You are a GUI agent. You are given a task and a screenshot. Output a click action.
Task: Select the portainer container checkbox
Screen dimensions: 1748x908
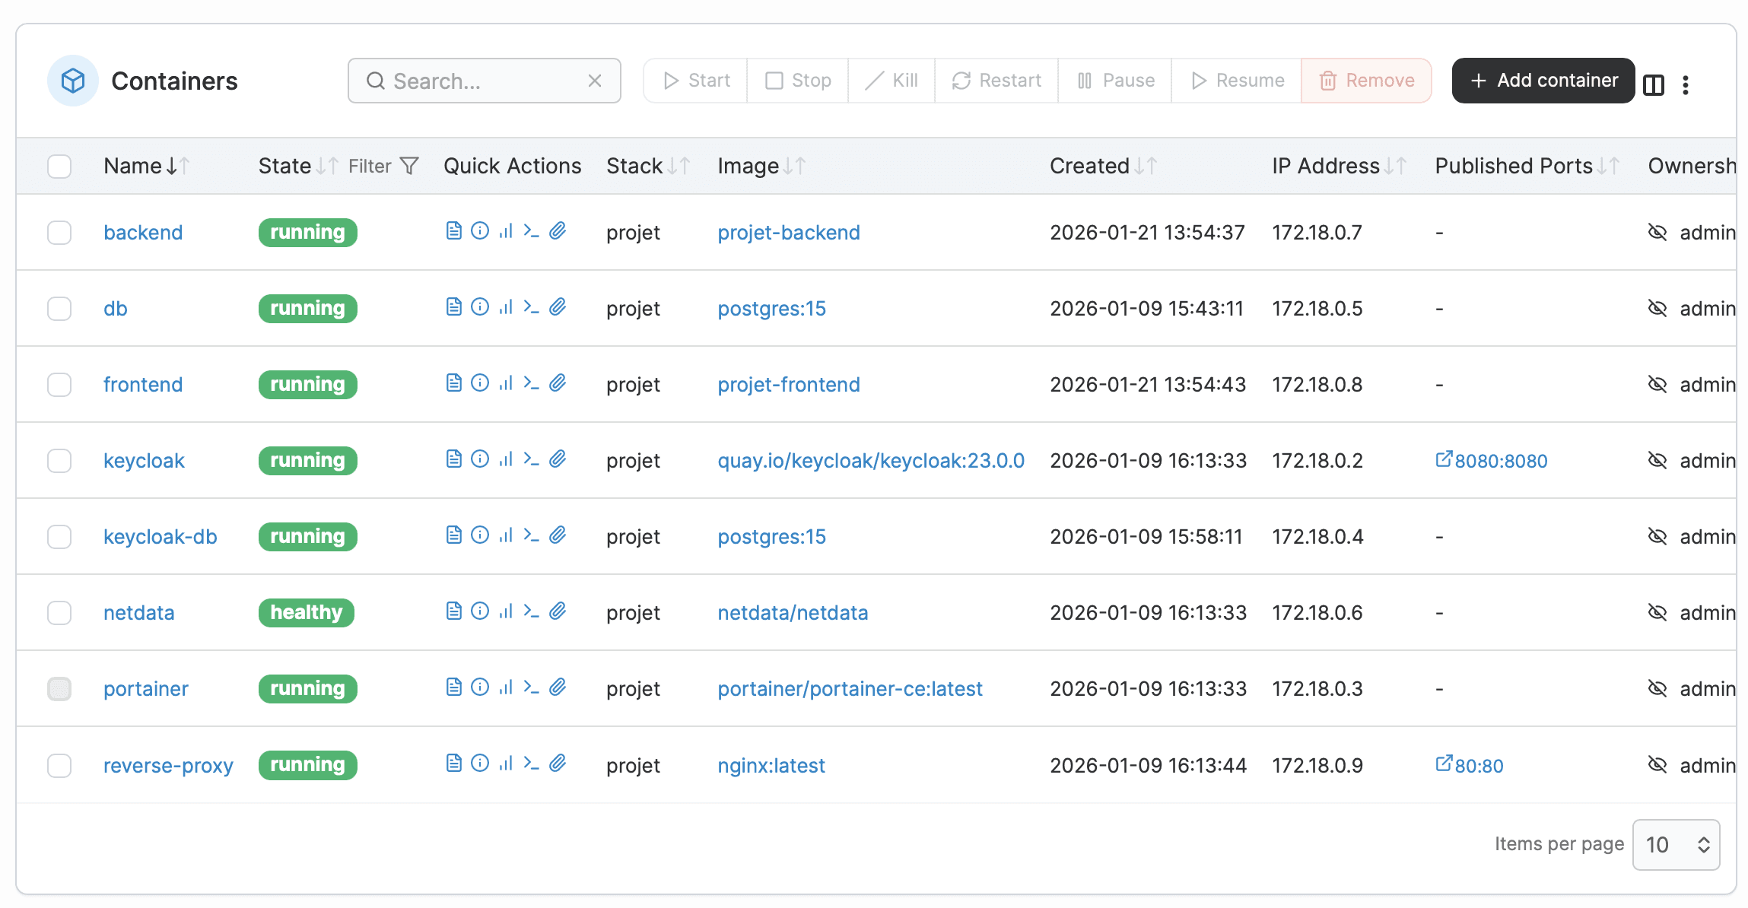tap(59, 689)
